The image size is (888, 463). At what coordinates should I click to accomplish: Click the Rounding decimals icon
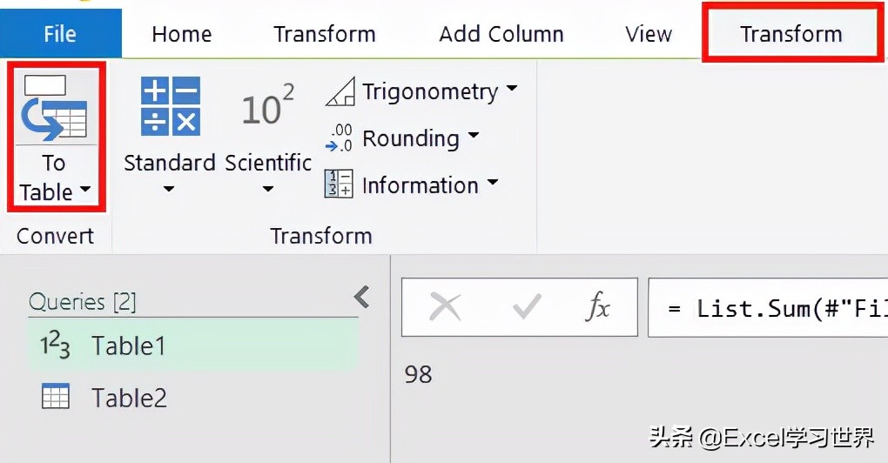click(339, 138)
